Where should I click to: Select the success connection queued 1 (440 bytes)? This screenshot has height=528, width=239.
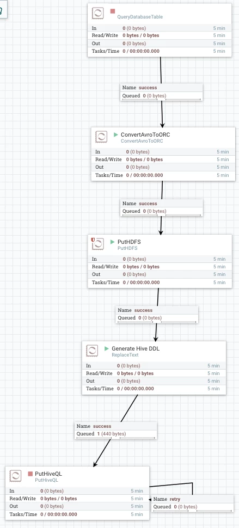(116, 430)
